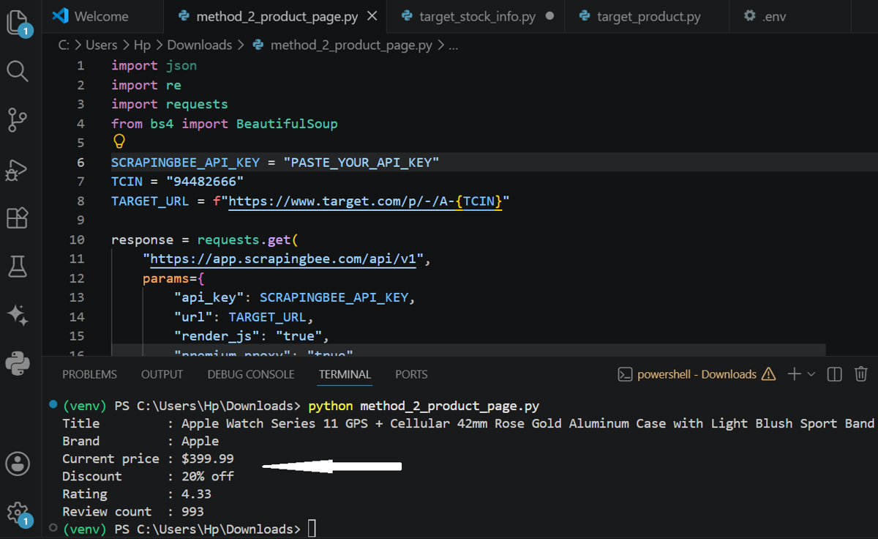Click "import json" on line 1
The height and width of the screenshot is (539, 878).
tap(154, 66)
